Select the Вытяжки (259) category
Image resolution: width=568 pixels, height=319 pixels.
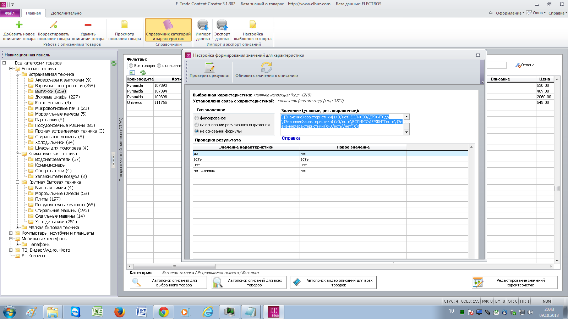(50, 91)
